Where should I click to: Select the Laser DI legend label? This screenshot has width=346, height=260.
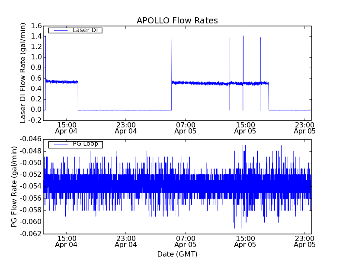click(85, 30)
